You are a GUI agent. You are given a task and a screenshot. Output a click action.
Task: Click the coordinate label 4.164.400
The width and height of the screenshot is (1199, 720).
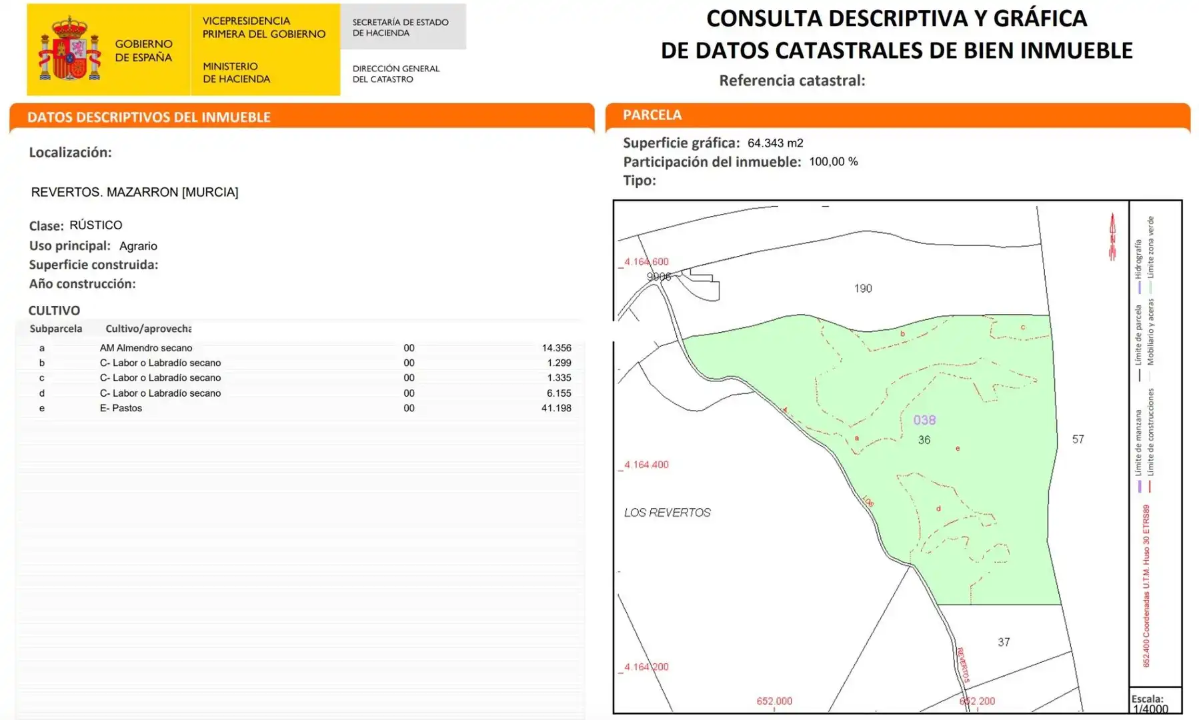[x=646, y=465]
